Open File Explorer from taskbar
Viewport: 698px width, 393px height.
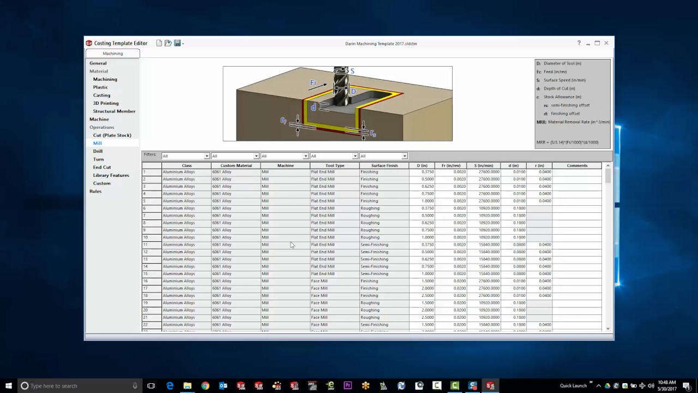187,386
